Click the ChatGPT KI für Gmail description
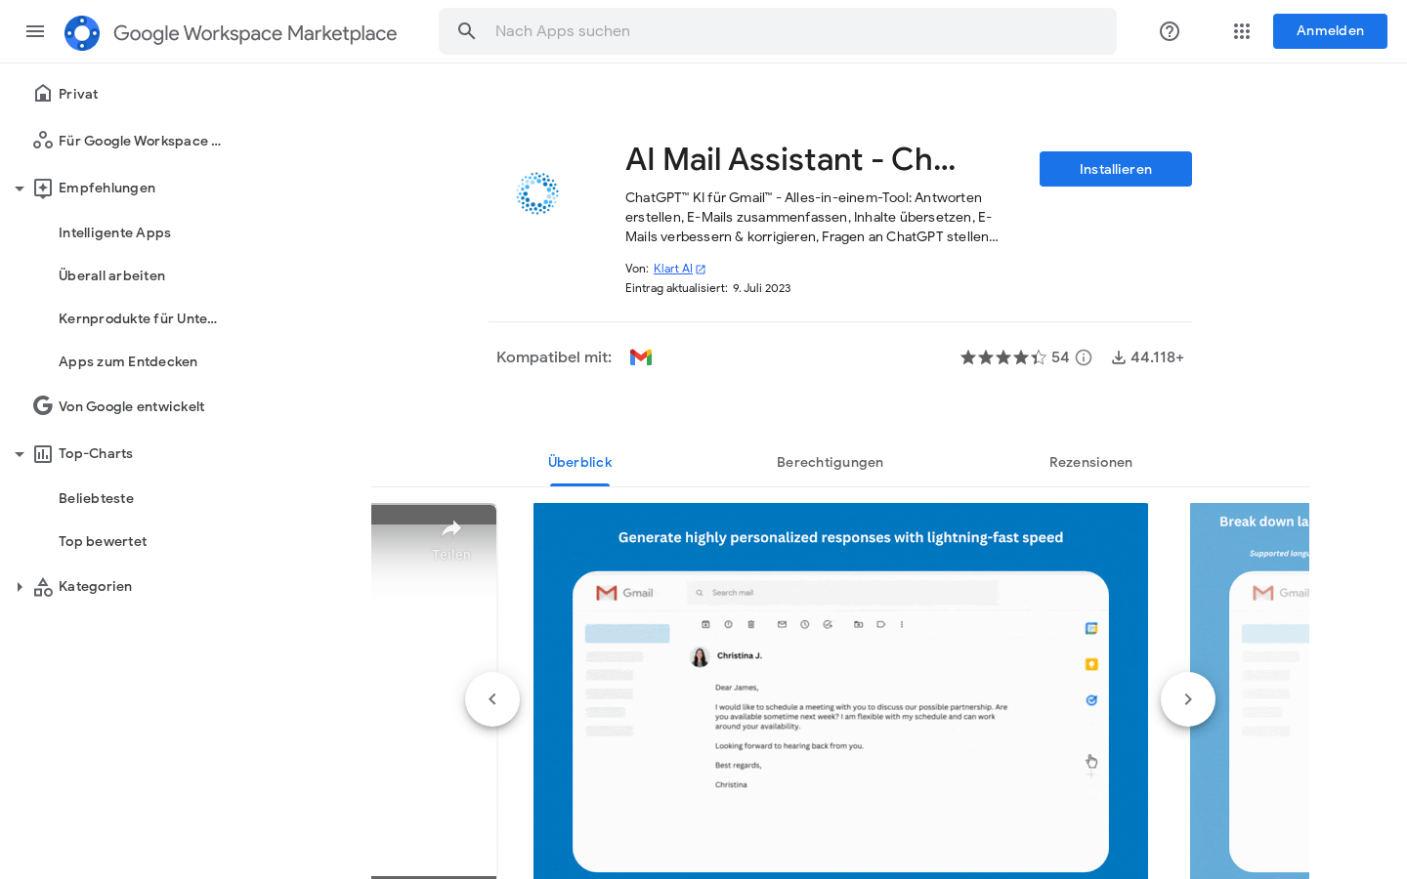The image size is (1407, 879). coord(812,217)
